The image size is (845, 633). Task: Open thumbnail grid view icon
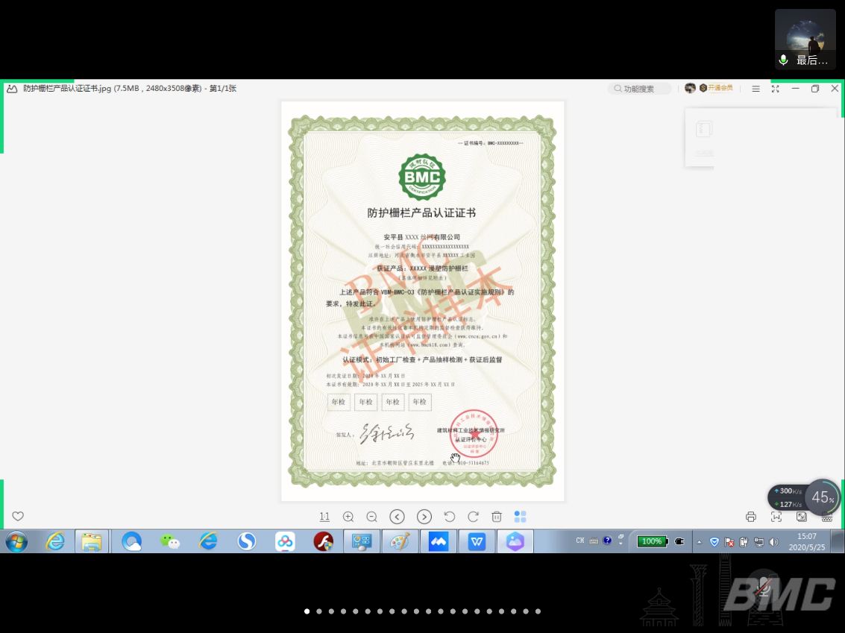(520, 517)
